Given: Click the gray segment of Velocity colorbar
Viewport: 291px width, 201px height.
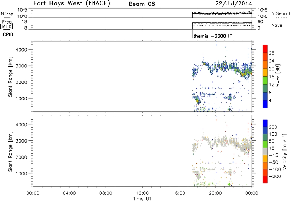Looking at the screenshot, I should [x=265, y=151].
